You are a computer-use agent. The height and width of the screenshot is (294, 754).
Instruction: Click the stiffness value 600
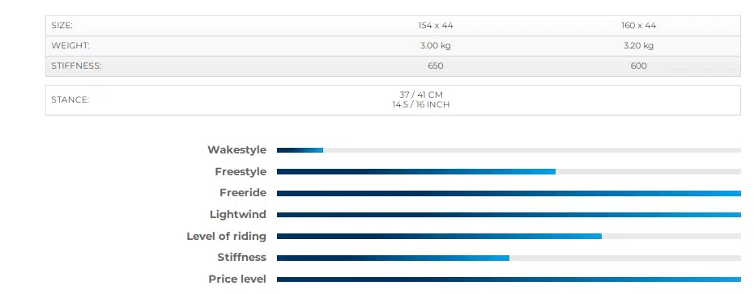point(638,66)
